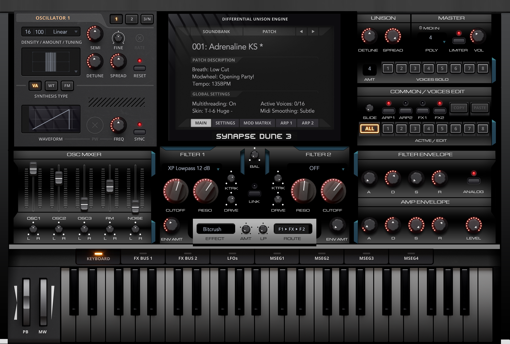Open the F1 FX F2 route selector
The height and width of the screenshot is (344, 510).
point(293,229)
